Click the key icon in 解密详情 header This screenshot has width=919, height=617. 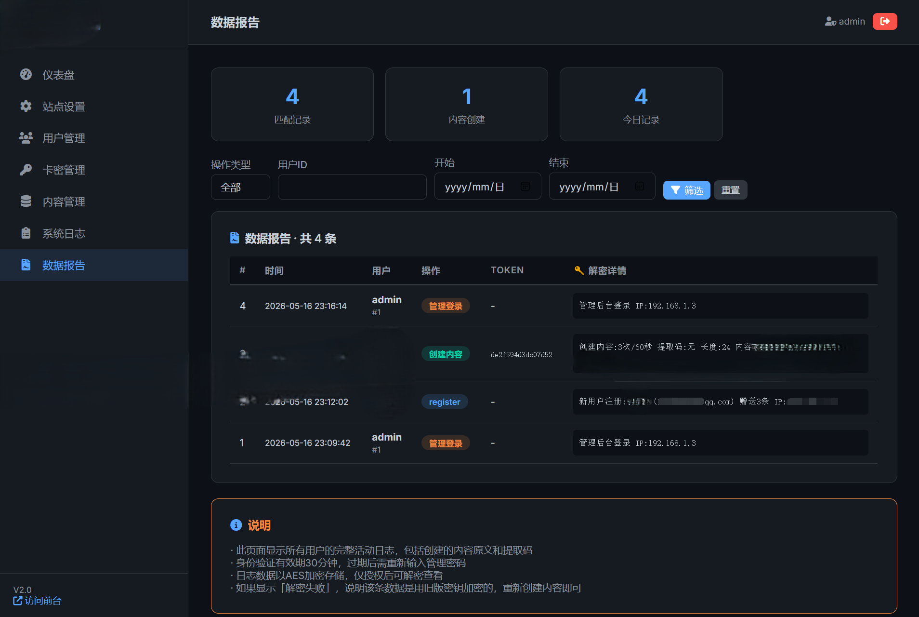[x=579, y=270]
